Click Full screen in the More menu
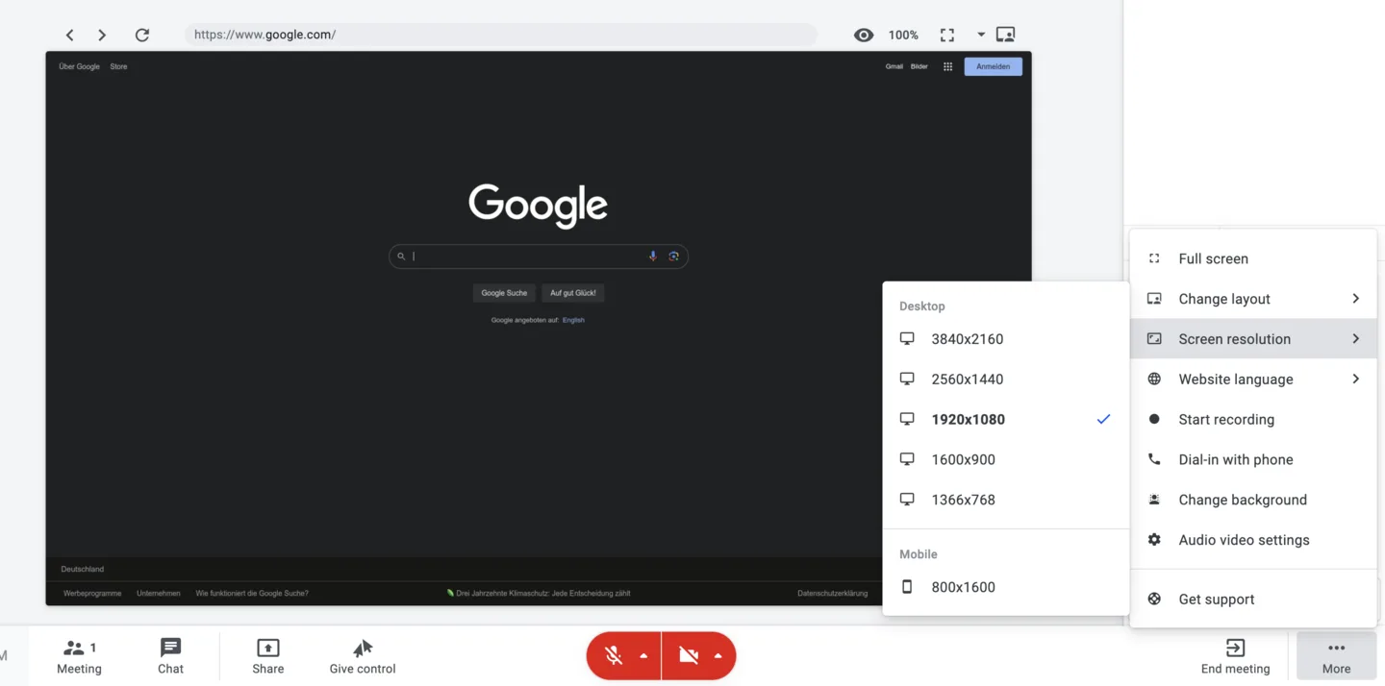The image size is (1385, 686). click(1253, 258)
